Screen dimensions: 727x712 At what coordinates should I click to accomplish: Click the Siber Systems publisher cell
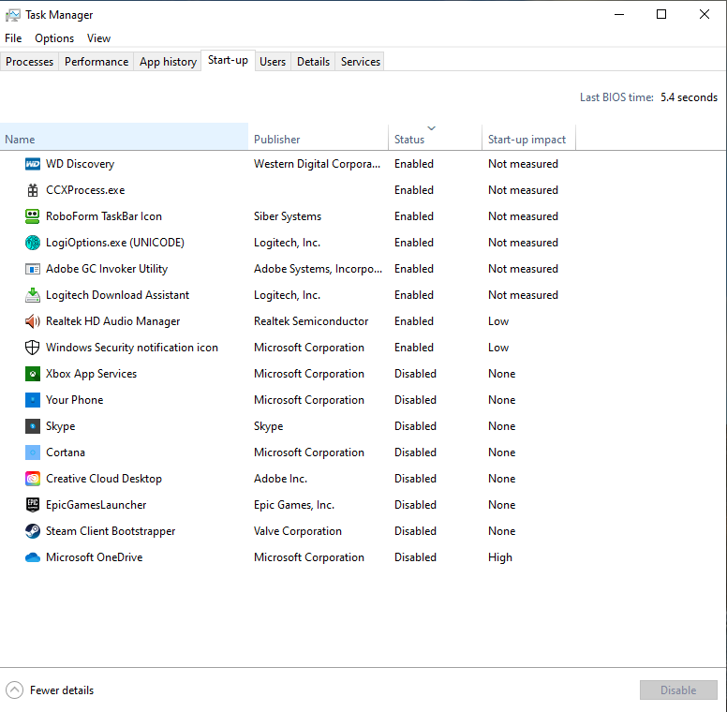coord(288,216)
